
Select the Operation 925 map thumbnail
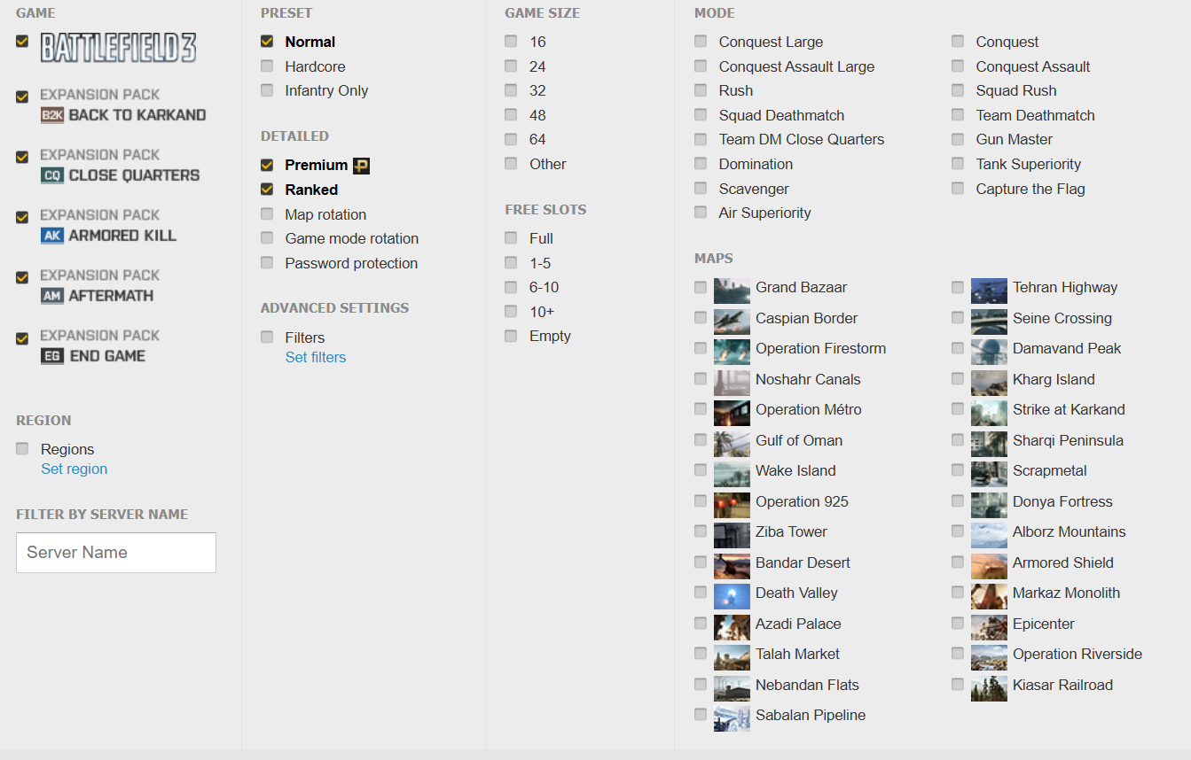tap(732, 505)
